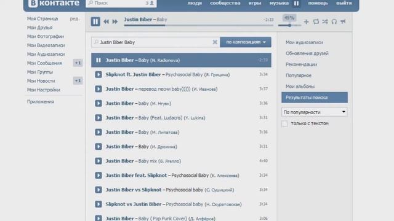Open 'люди' in the top menu
This screenshot has width=394, height=221.
click(x=195, y=3)
